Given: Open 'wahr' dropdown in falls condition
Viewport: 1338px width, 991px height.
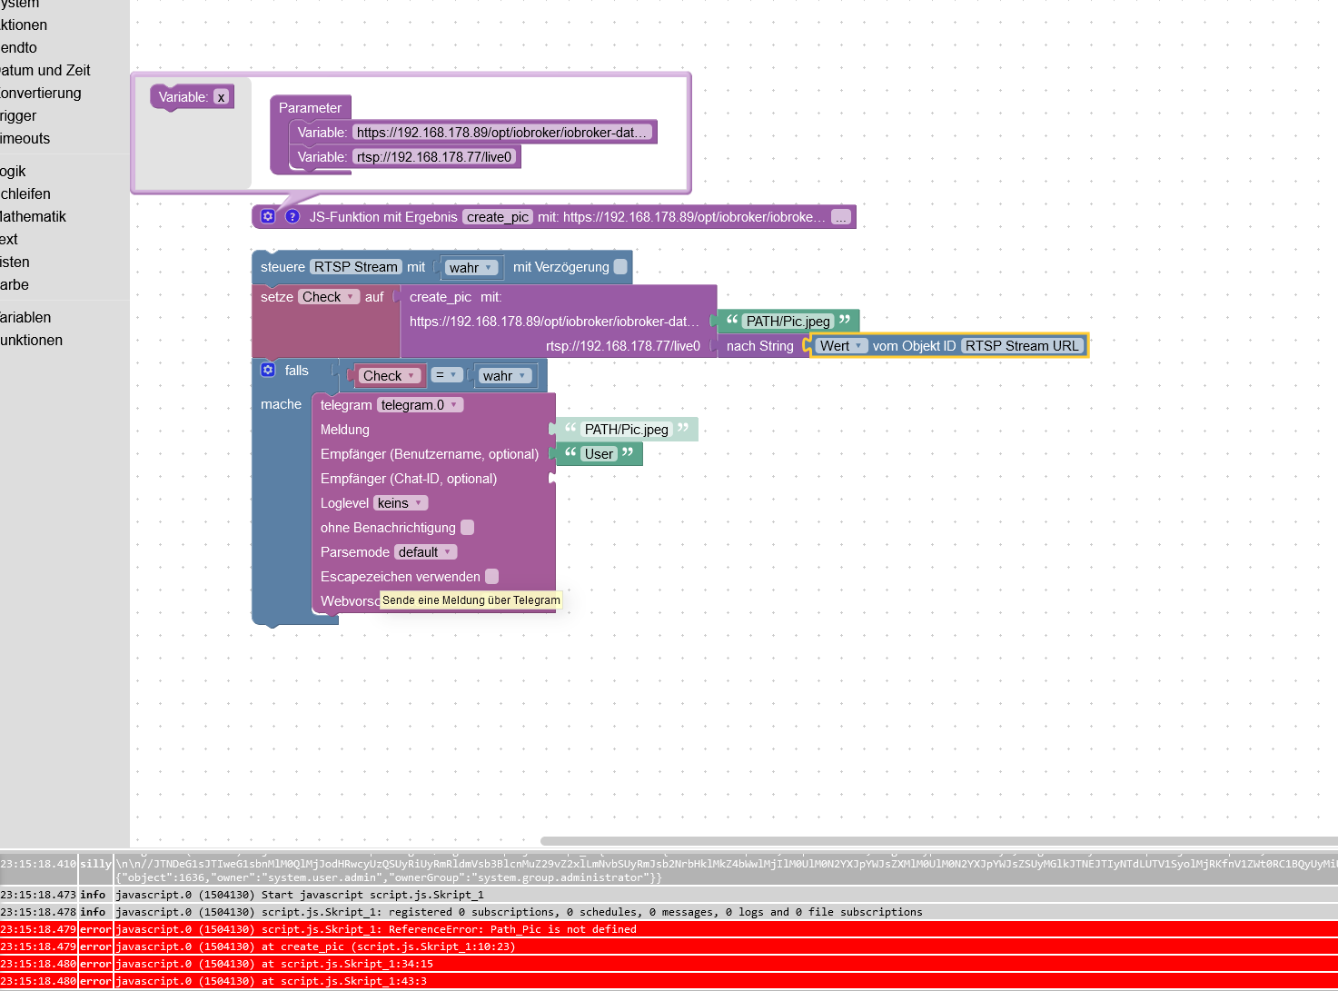Looking at the screenshot, I should coord(505,376).
